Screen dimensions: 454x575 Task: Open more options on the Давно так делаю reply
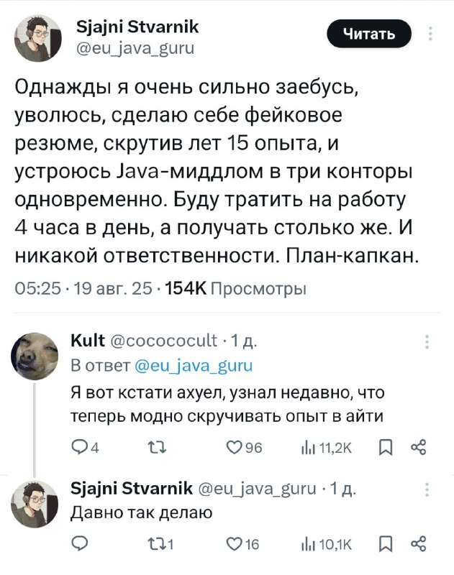(x=427, y=489)
